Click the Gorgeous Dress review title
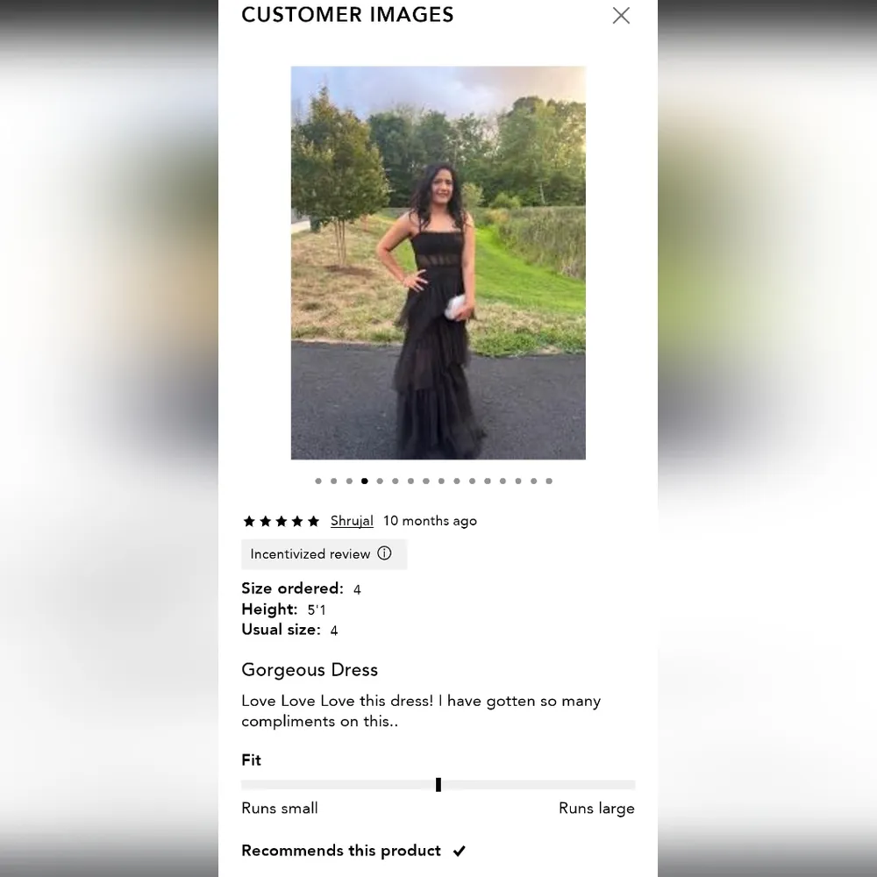The width and height of the screenshot is (877, 877). pos(310,669)
